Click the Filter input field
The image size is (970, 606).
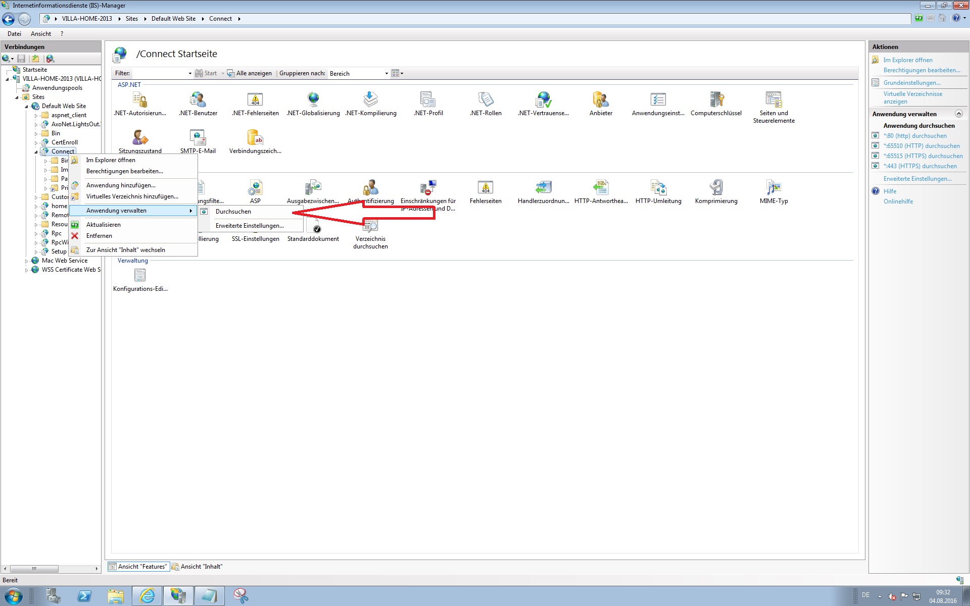click(160, 74)
